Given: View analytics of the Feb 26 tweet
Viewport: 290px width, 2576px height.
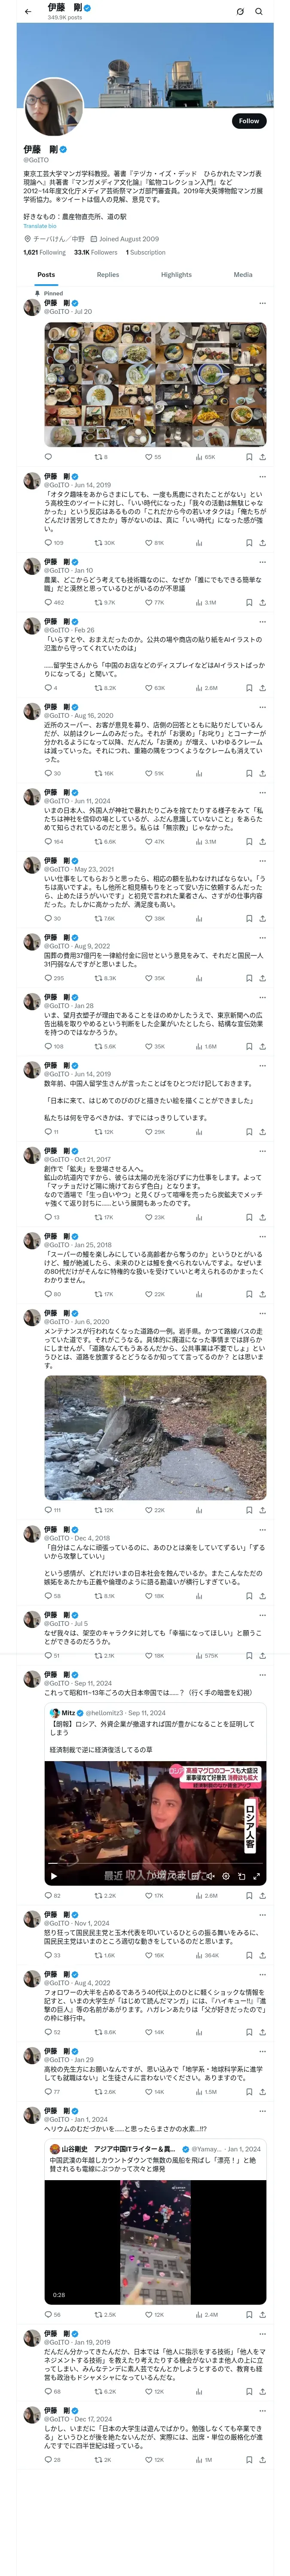Looking at the screenshot, I should tap(198, 688).
